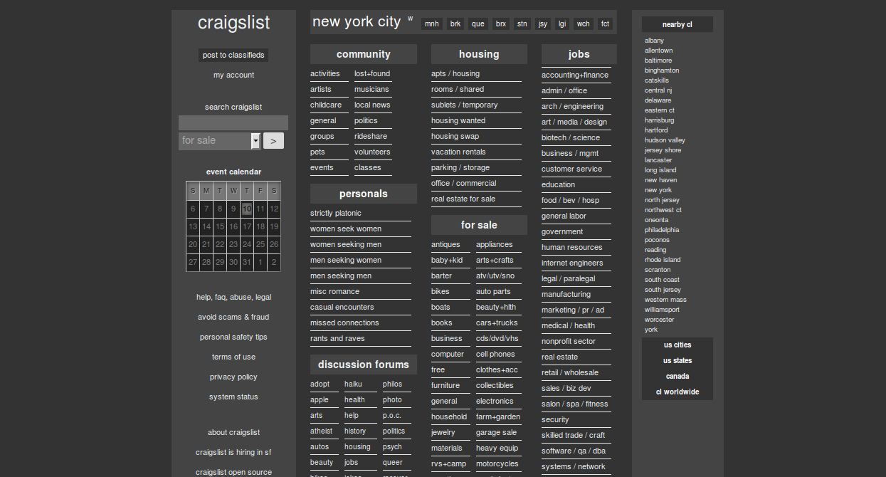886x477 pixels.
Task: Expand the canada list
Action: (677, 376)
